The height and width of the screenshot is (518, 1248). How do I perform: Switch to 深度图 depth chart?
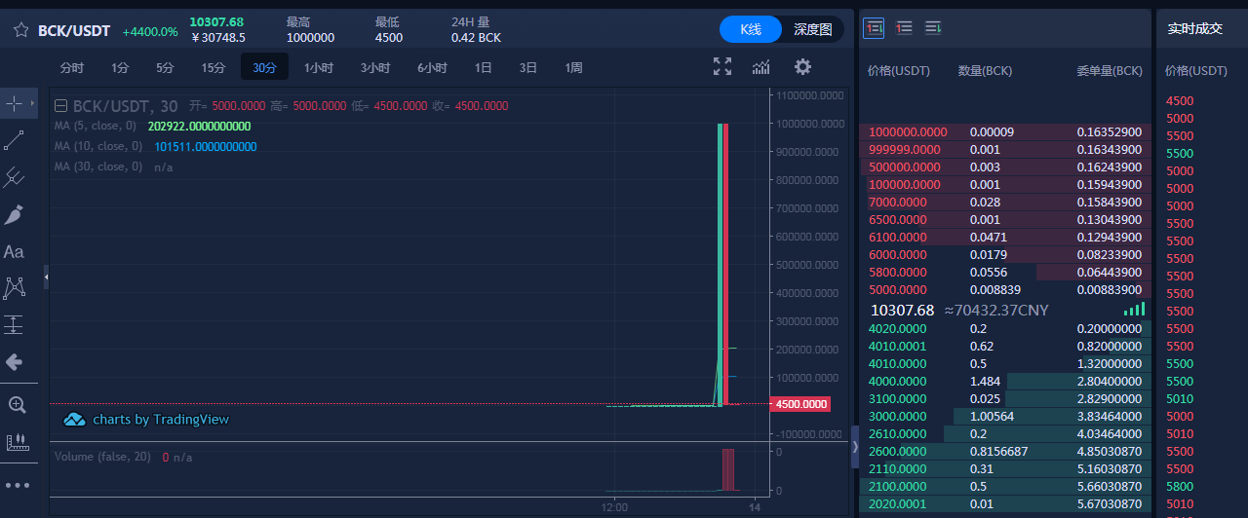[x=812, y=29]
